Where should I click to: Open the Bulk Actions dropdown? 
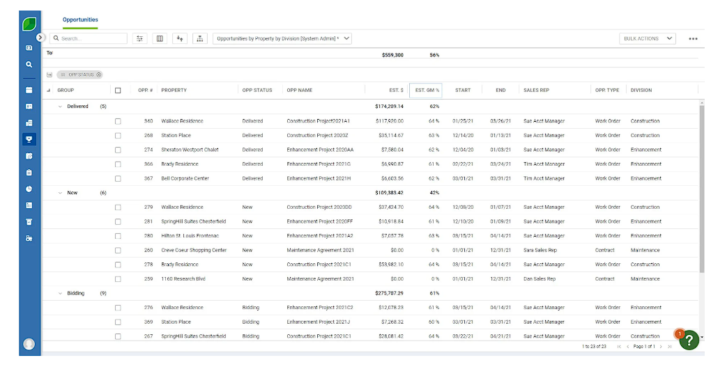coord(648,39)
